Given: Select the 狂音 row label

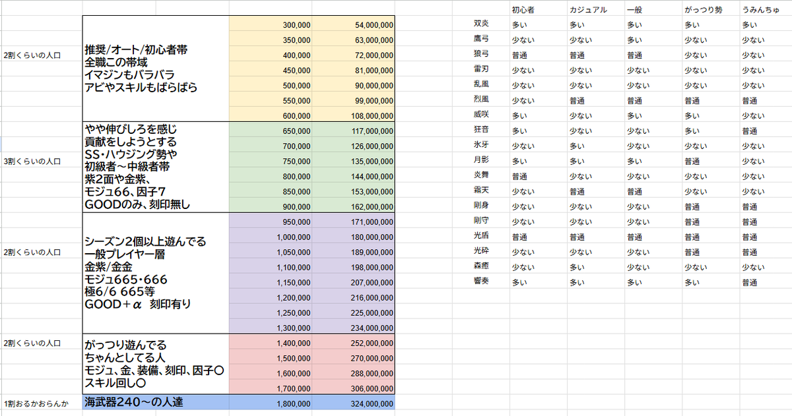Looking at the screenshot, I should tap(481, 131).
